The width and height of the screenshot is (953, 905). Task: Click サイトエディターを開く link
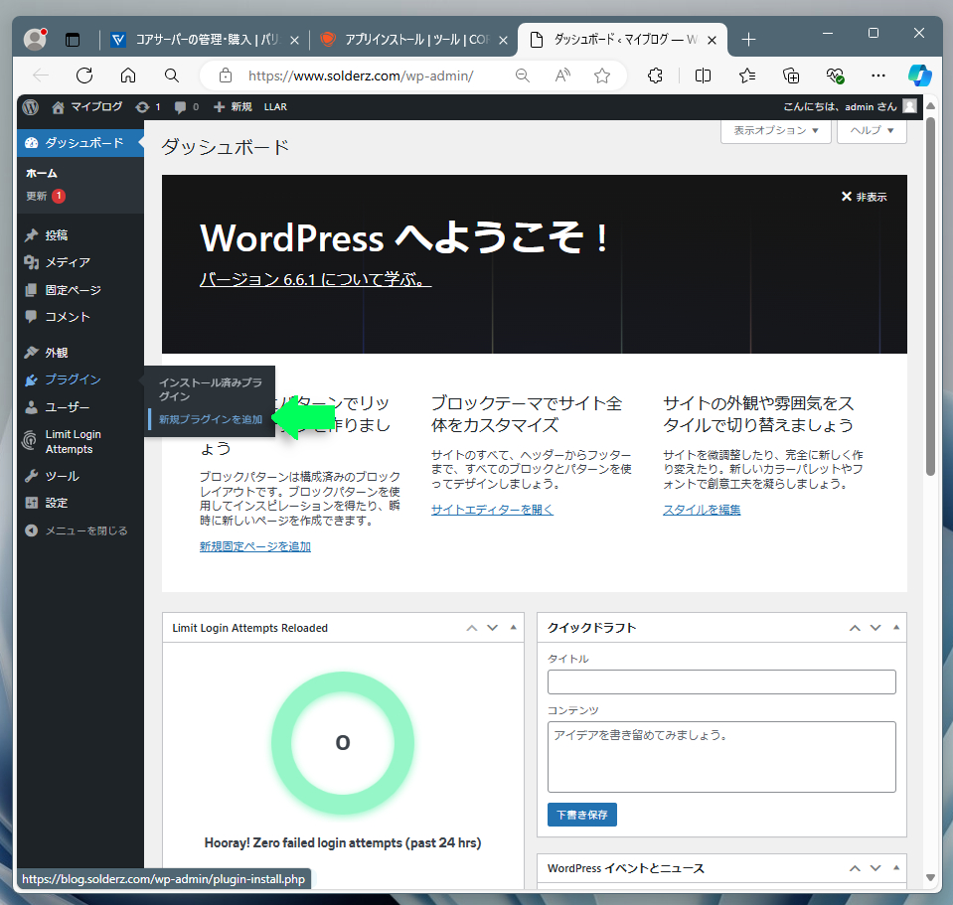tap(492, 510)
